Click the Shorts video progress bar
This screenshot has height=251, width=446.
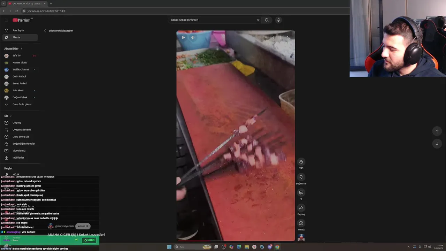point(236,241)
